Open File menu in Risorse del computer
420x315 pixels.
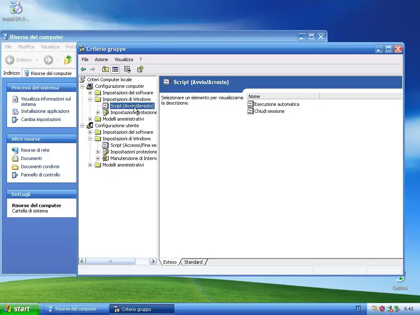click(x=8, y=47)
